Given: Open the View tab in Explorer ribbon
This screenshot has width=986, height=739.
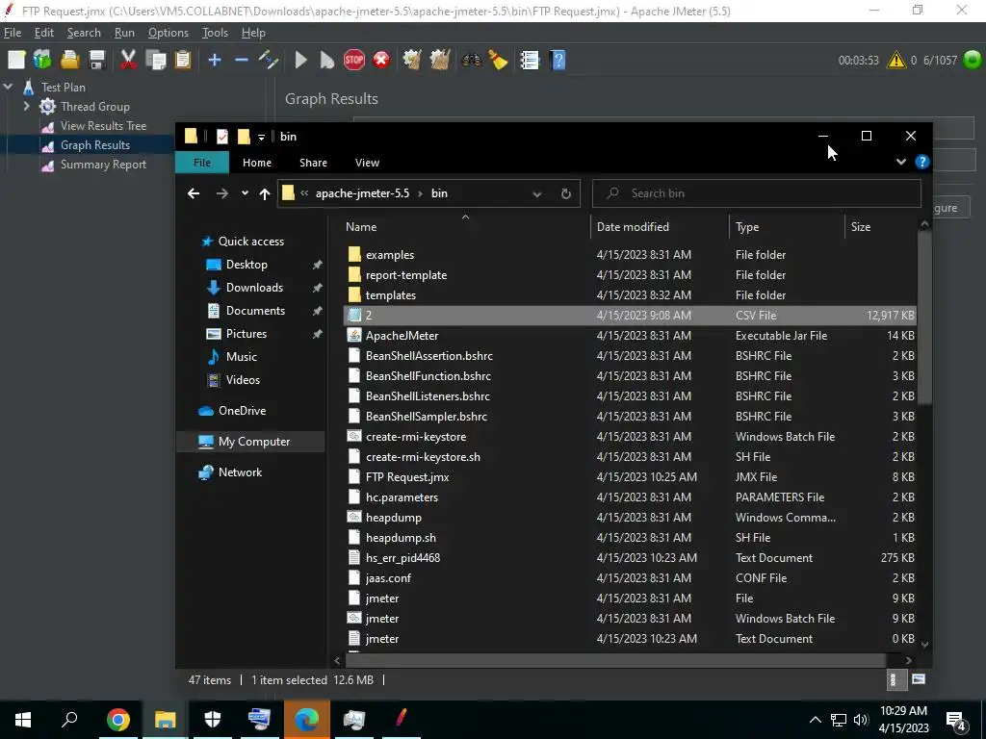Looking at the screenshot, I should click(367, 162).
